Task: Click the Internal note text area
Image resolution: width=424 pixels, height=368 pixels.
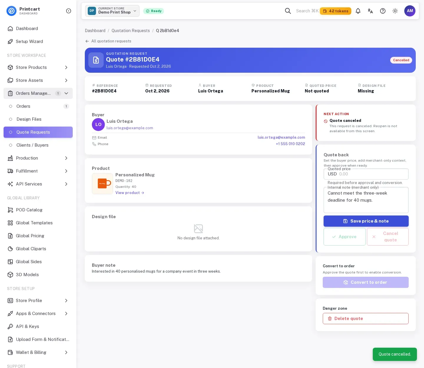Action: 366,200
